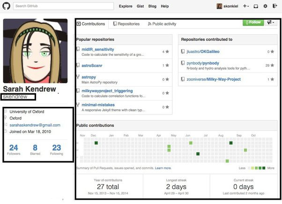Click the repo icon beside astroScanr
The height and width of the screenshot is (204, 282).
pos(78,65)
